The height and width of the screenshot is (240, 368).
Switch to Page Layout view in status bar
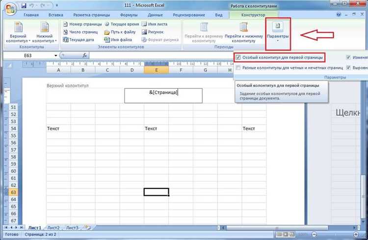click(286, 235)
